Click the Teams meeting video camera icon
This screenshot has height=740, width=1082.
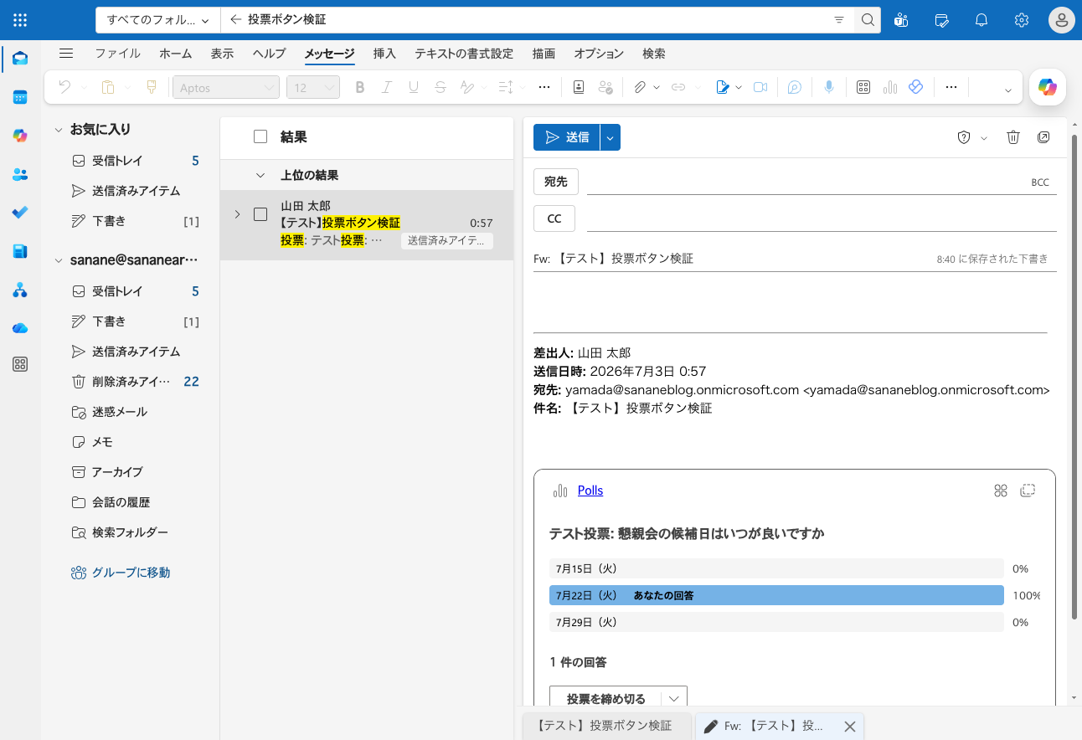pos(760,87)
